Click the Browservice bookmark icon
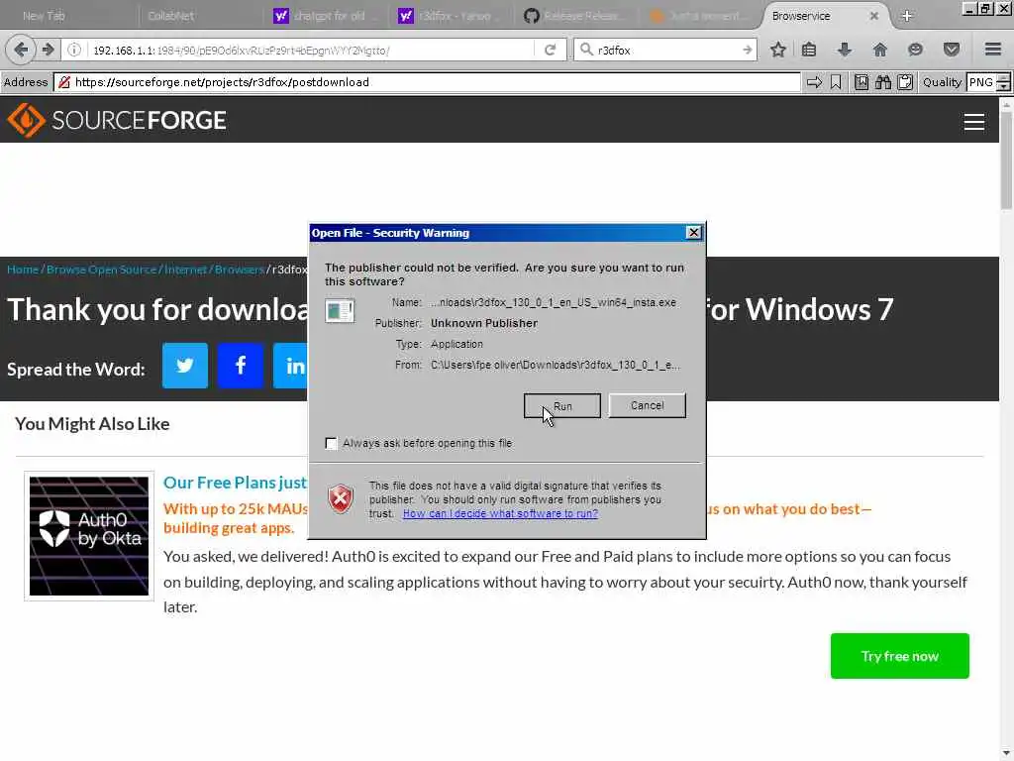The width and height of the screenshot is (1014, 761). coord(836,82)
